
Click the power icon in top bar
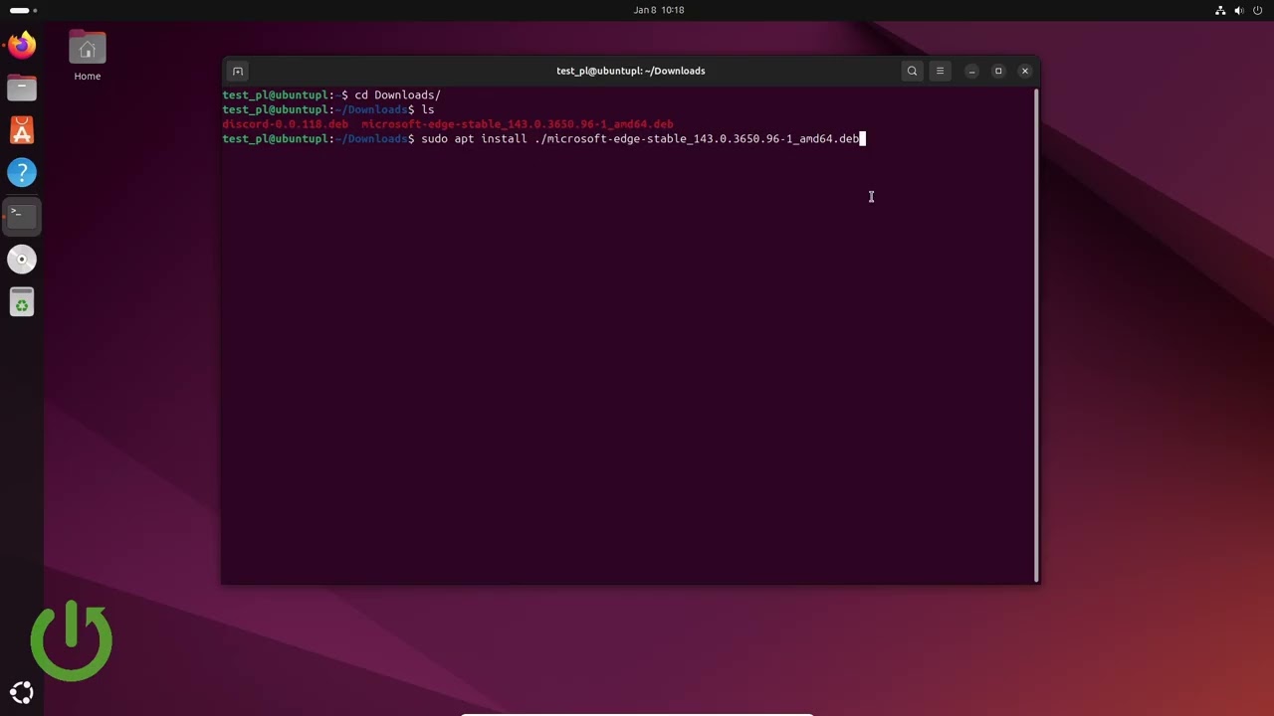click(1258, 10)
